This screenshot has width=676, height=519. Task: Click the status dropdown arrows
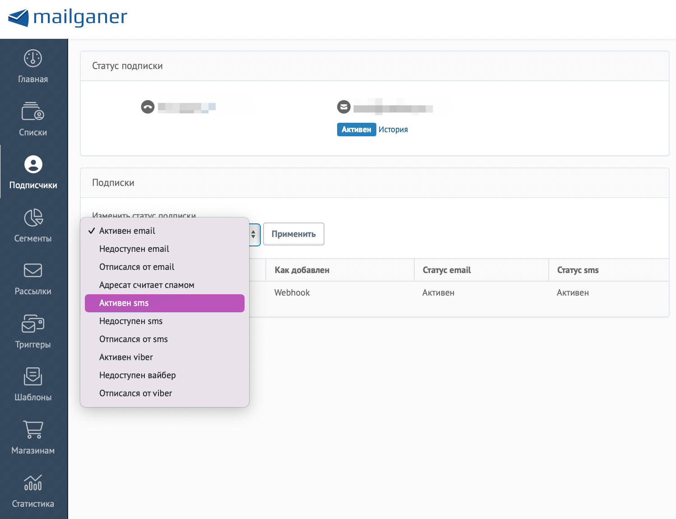click(x=254, y=234)
